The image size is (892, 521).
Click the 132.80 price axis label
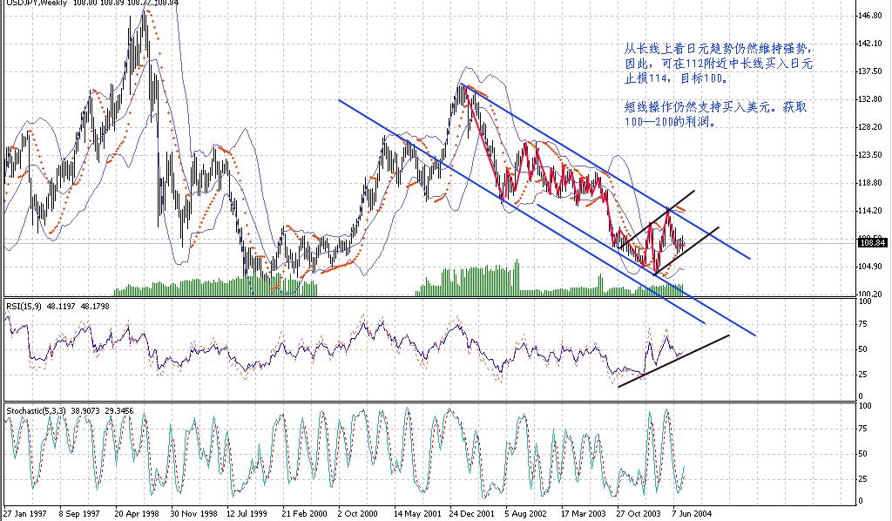871,99
